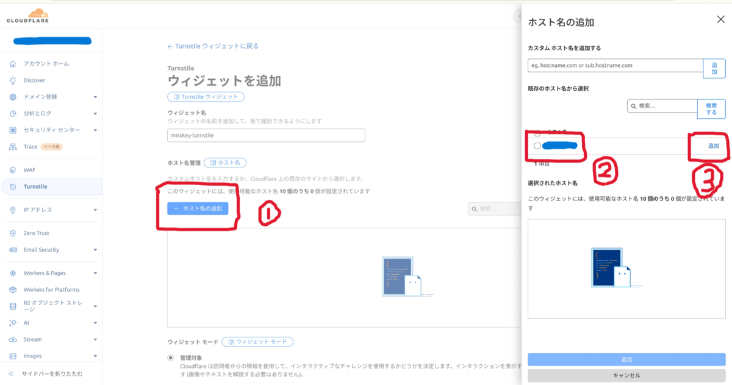Click the キャンセル button

[626, 375]
